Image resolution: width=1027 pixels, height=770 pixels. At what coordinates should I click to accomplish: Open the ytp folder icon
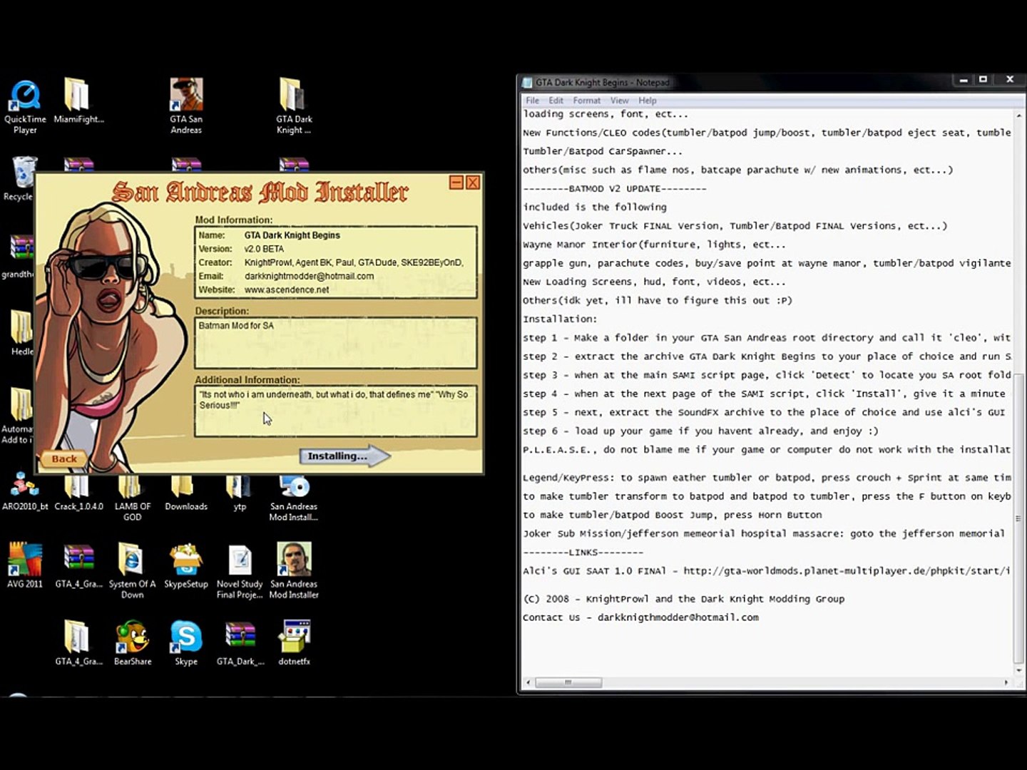point(240,493)
